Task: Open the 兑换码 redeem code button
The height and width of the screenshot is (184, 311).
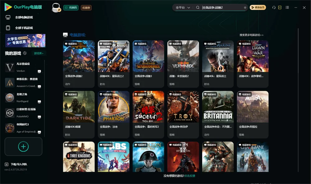Action: [x=71, y=7]
